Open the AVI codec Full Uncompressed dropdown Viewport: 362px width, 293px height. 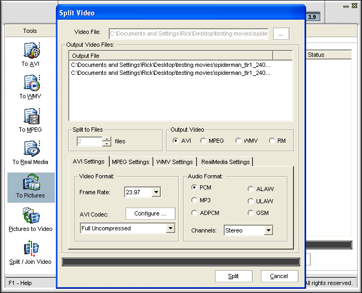click(170, 228)
